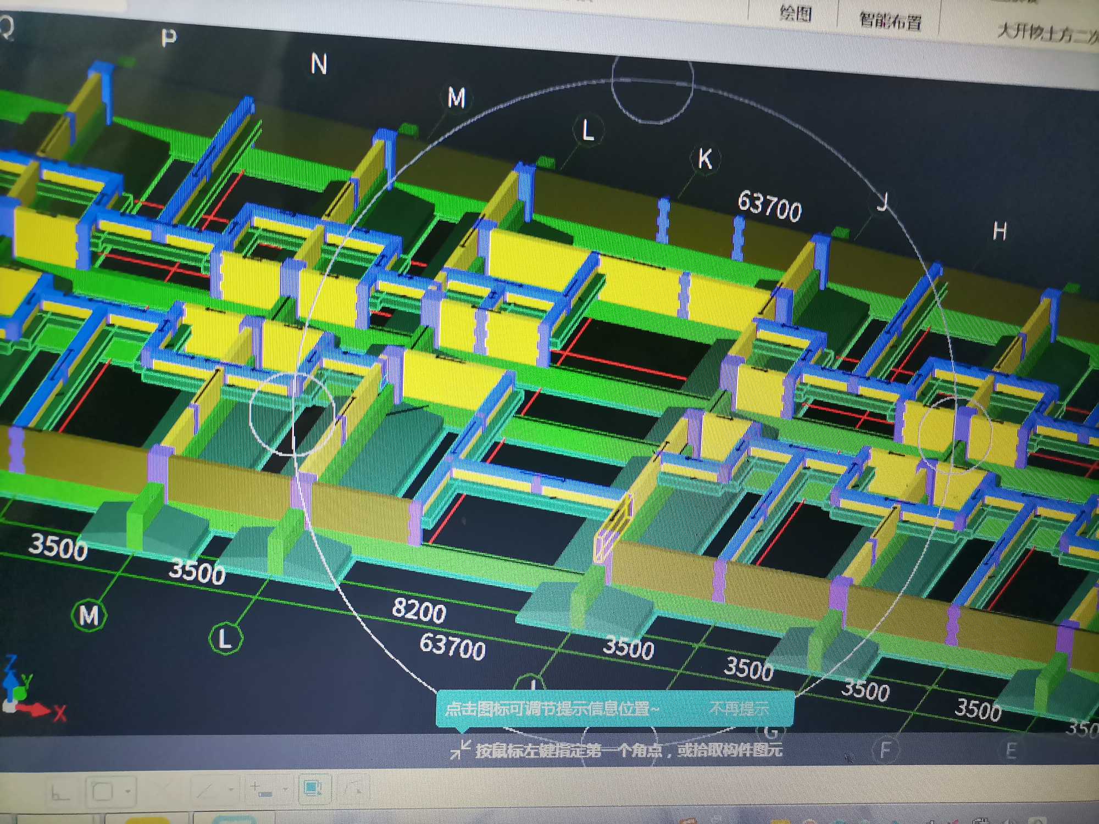This screenshot has width=1099, height=824.
Task: Open the 绘图 ribbon group label
Action: pos(795,13)
